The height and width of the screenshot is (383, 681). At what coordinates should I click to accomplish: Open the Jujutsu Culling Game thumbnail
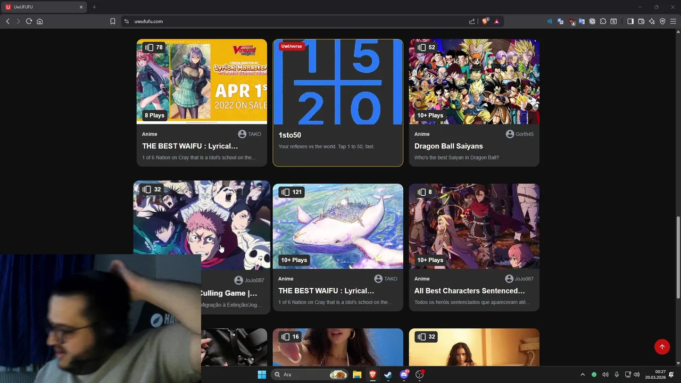point(202,225)
